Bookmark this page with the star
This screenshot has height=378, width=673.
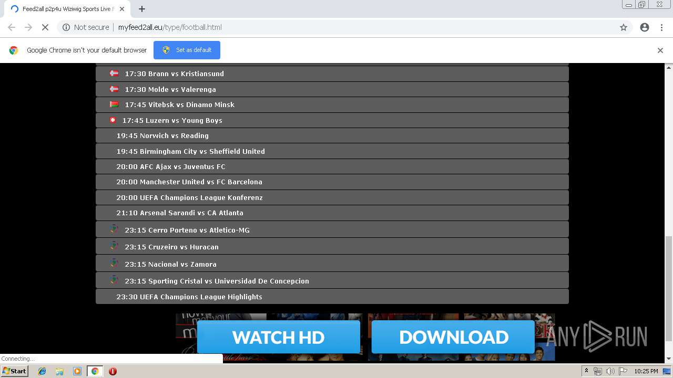point(624,27)
